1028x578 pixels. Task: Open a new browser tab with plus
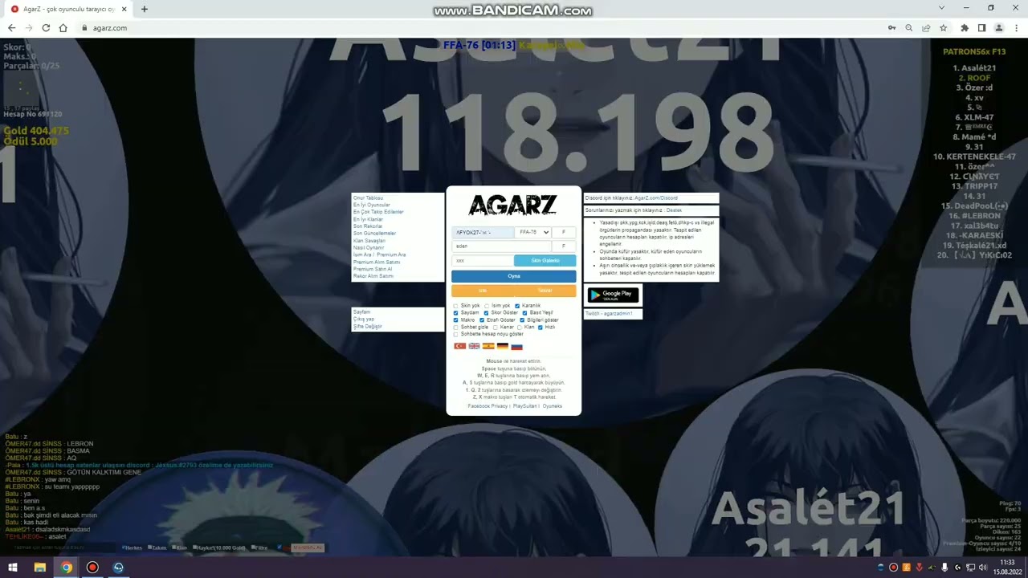click(x=145, y=9)
